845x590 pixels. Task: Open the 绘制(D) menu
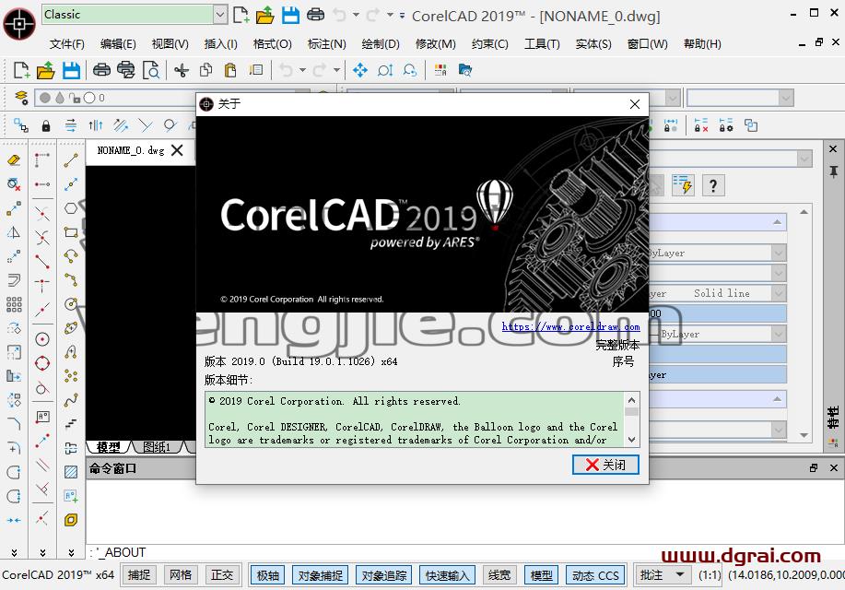[381, 44]
